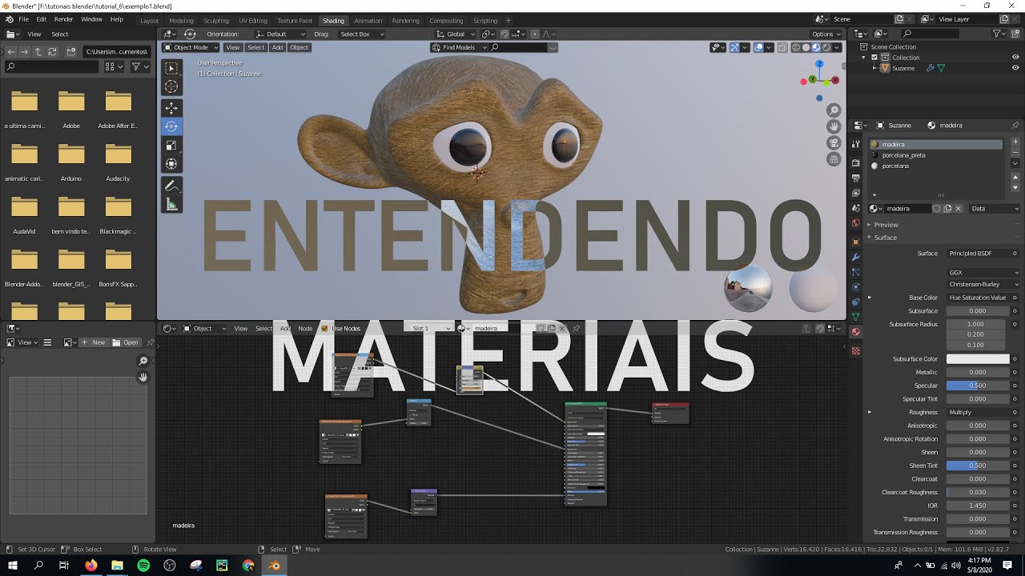Open the Christensen-Burley subsurface dropdown
This screenshot has height=576, width=1025.
click(983, 284)
